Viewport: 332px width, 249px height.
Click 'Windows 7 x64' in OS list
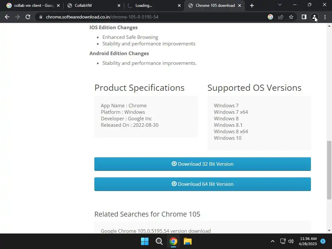pos(231,112)
